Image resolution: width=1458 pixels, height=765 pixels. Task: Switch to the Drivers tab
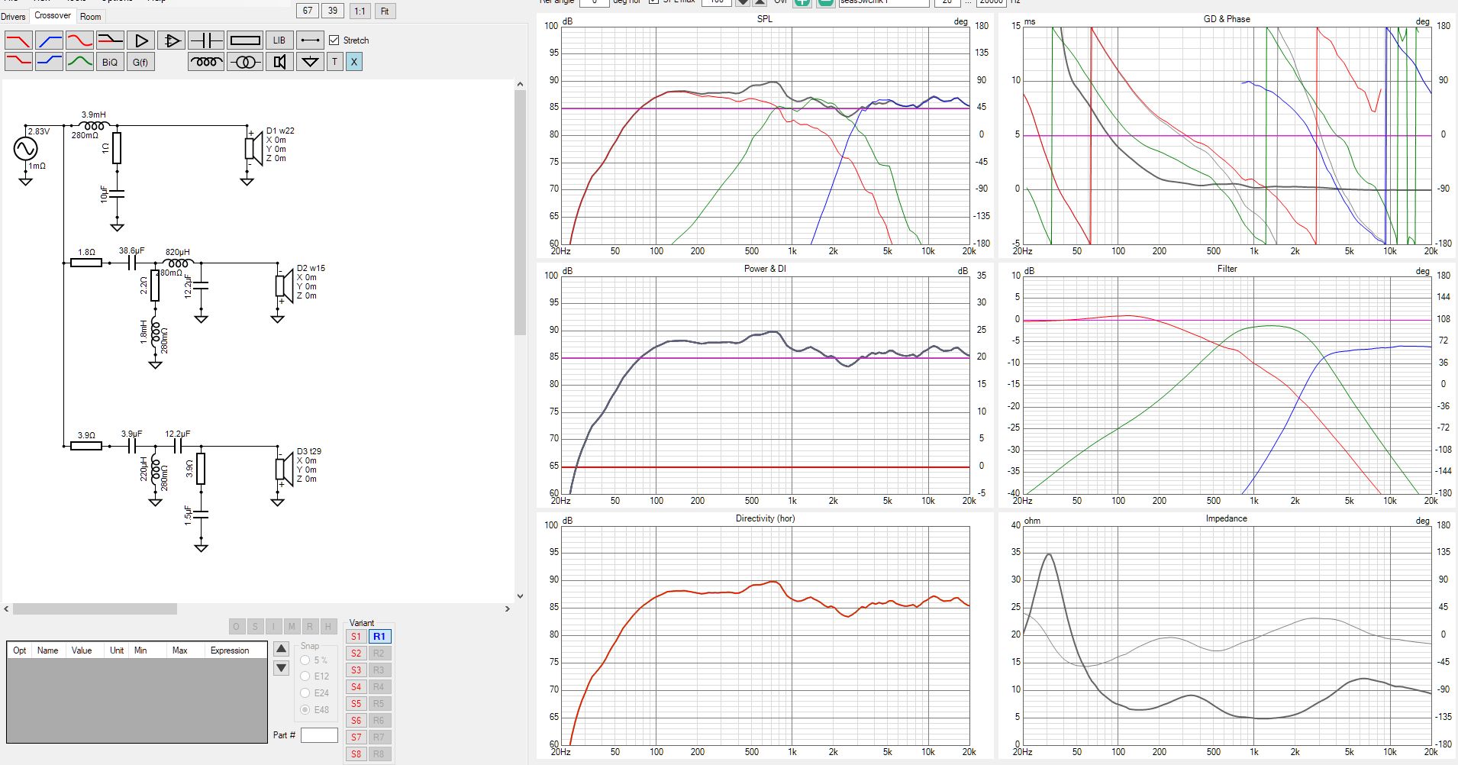click(13, 16)
